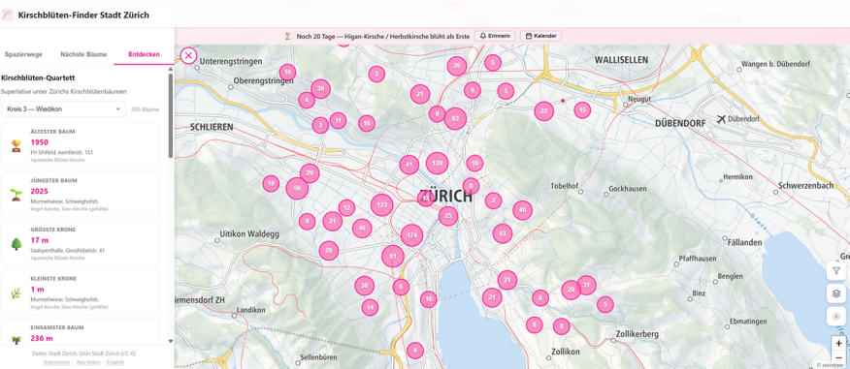Click the airplane icon at Dübendorf
Screen dimensions: 850x369
(x=720, y=119)
